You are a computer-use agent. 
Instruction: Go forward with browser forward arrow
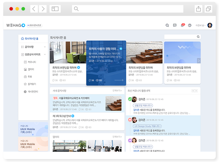pos(43,9)
